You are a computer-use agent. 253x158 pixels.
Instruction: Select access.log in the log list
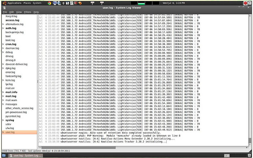tap(12, 20)
